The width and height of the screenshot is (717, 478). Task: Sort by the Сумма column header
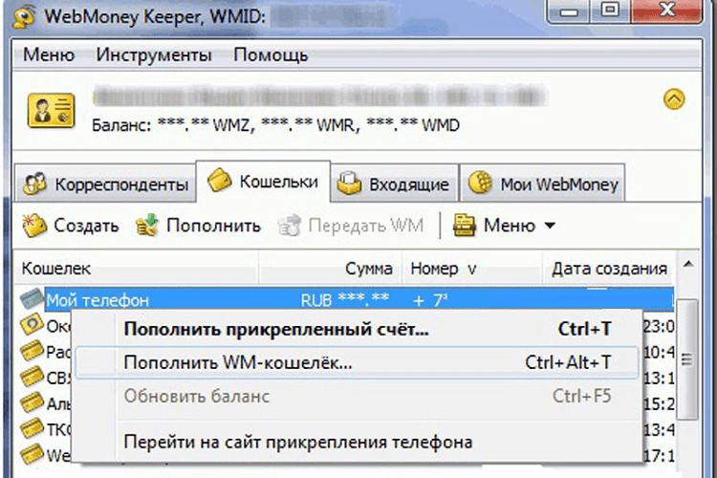(x=330, y=269)
